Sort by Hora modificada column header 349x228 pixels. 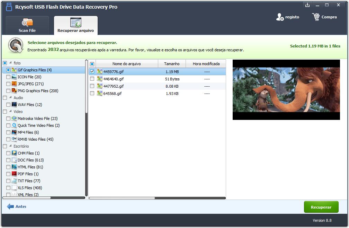206,64
